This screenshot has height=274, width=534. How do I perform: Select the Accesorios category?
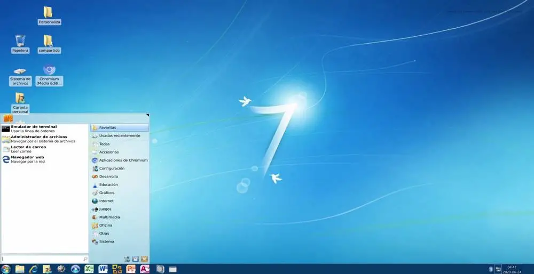(120, 152)
